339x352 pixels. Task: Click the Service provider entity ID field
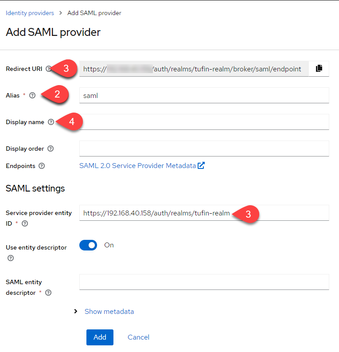point(204,213)
